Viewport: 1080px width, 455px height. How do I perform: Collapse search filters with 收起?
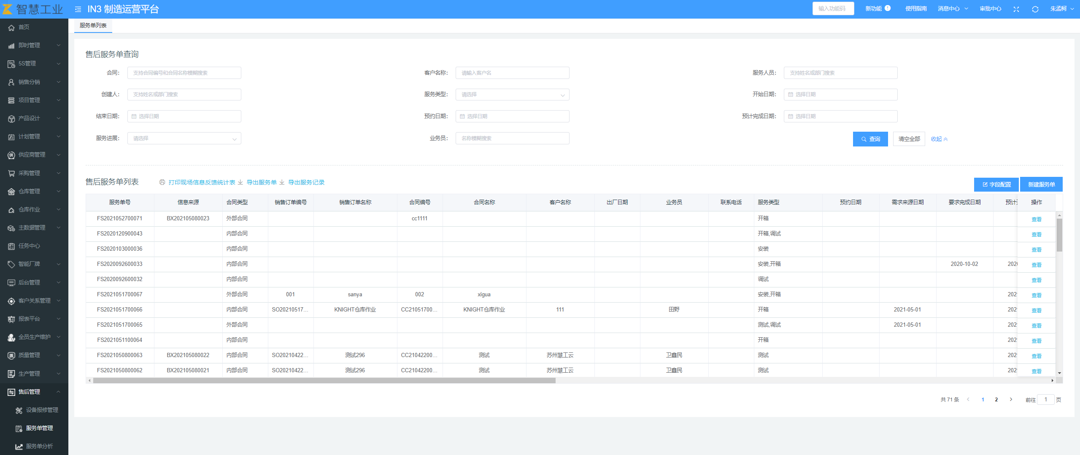(x=939, y=139)
